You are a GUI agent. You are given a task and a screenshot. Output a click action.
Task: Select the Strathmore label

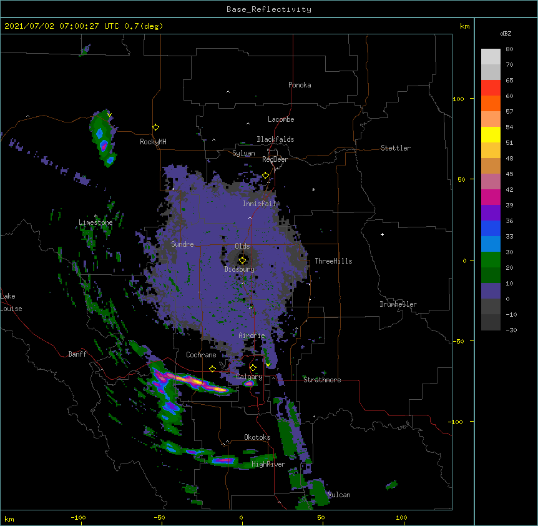322,380
